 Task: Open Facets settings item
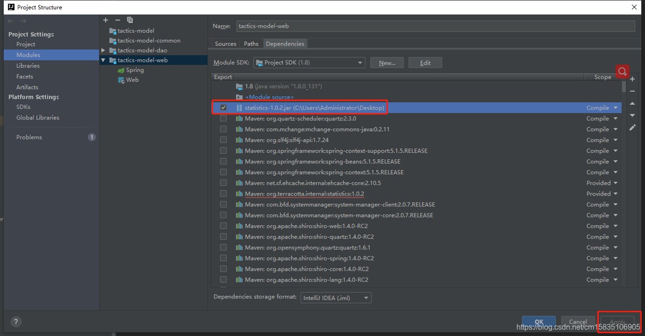pyautogui.click(x=25, y=76)
